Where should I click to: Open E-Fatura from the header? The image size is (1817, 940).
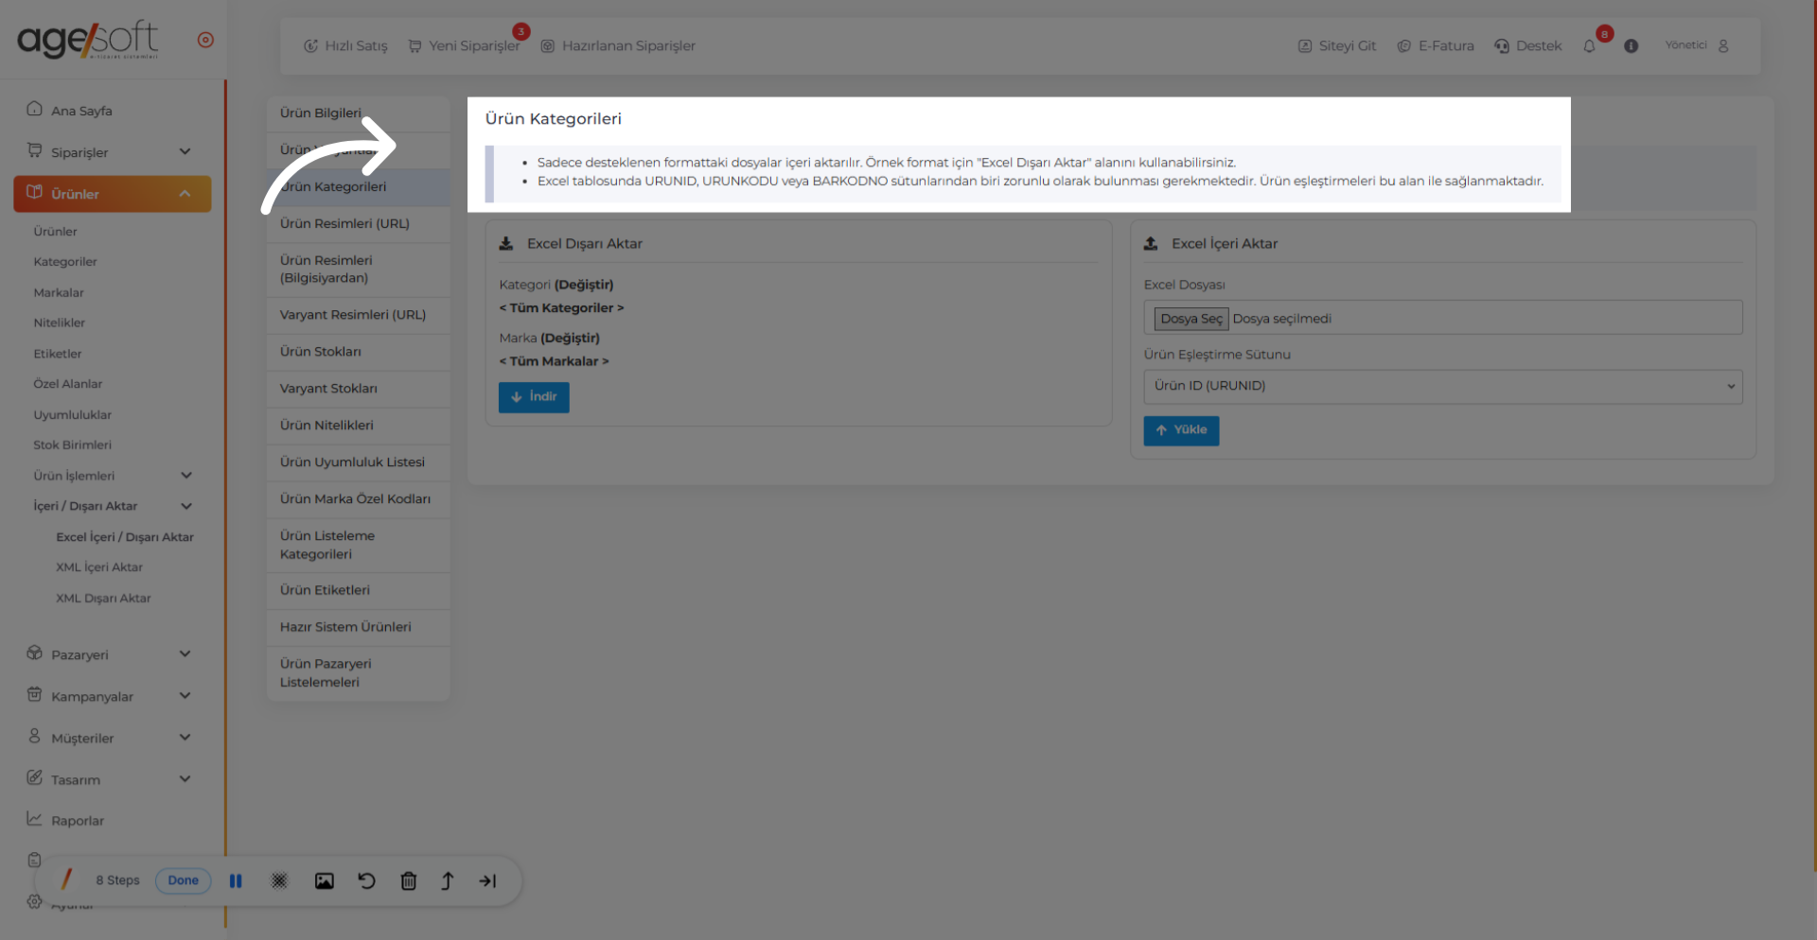click(1436, 45)
